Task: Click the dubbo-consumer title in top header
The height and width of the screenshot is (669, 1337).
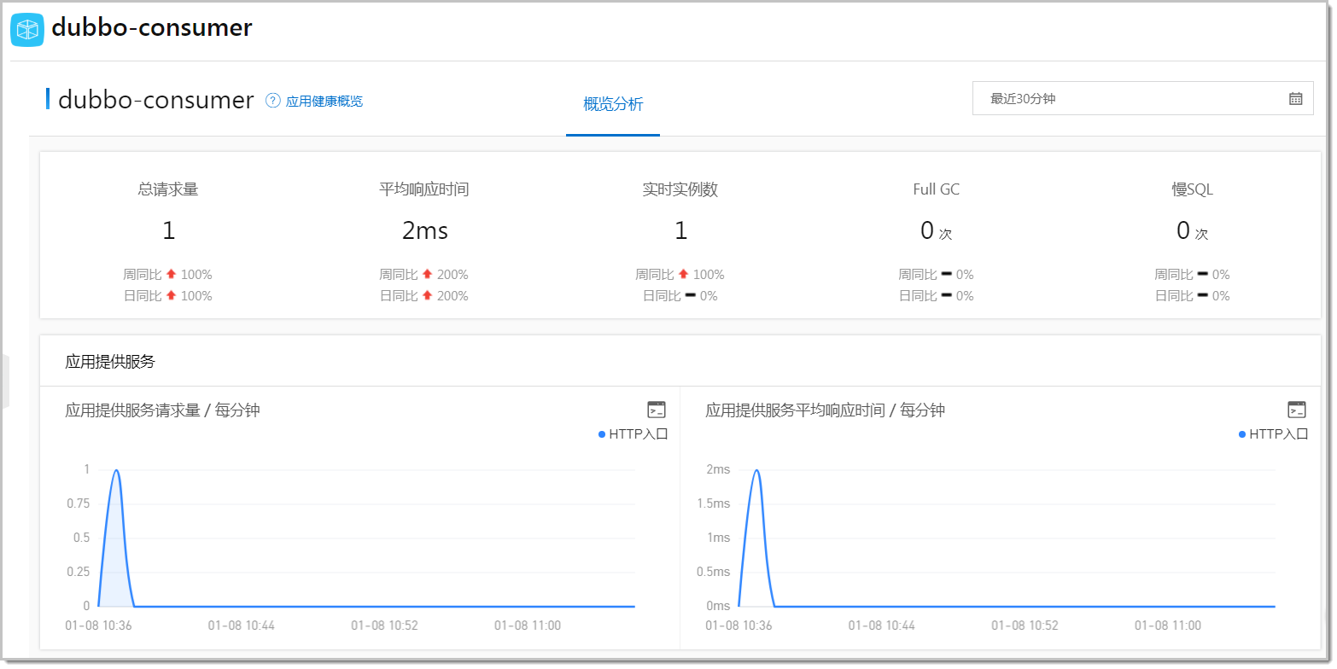Action: click(152, 27)
